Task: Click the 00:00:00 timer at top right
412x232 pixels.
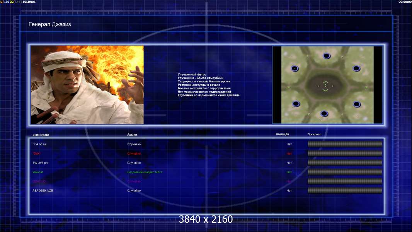Action: click(x=404, y=2)
